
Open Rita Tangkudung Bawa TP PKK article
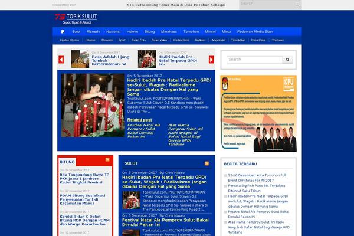(84, 179)
